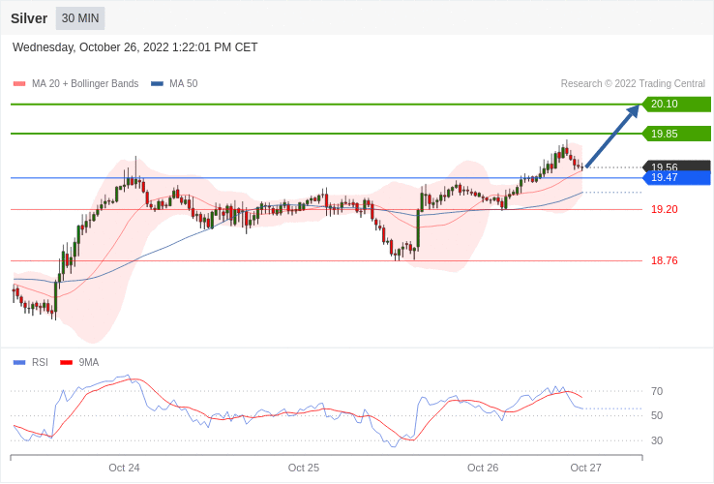714x484 pixels.
Task: Click the 9MA legend label
Action: 89,363
